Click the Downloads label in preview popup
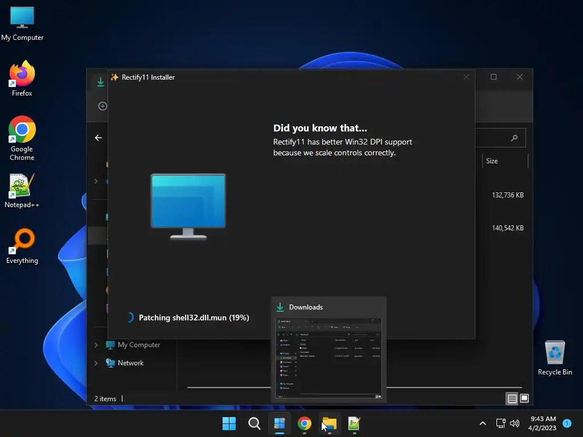583x437 pixels. pyautogui.click(x=306, y=307)
